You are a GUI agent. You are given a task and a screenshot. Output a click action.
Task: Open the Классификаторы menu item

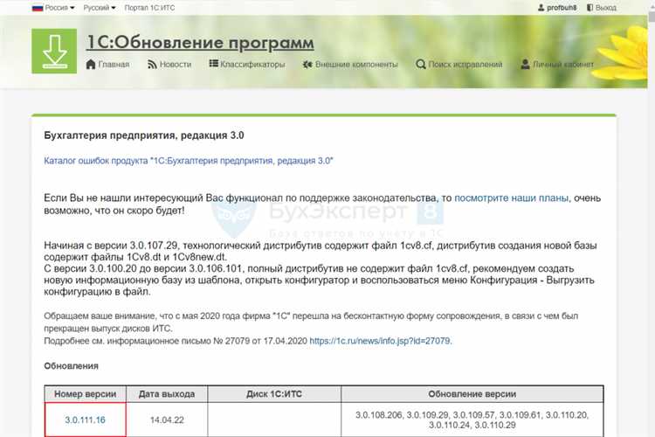tap(252, 65)
